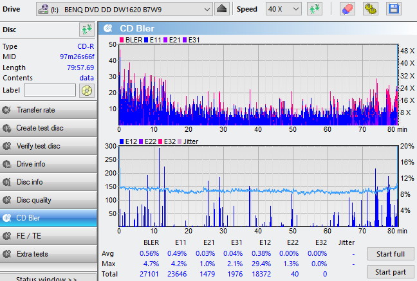The height and width of the screenshot is (281, 417).
Task: Click the FE / TE sidebar icon
Action: pos(6,236)
